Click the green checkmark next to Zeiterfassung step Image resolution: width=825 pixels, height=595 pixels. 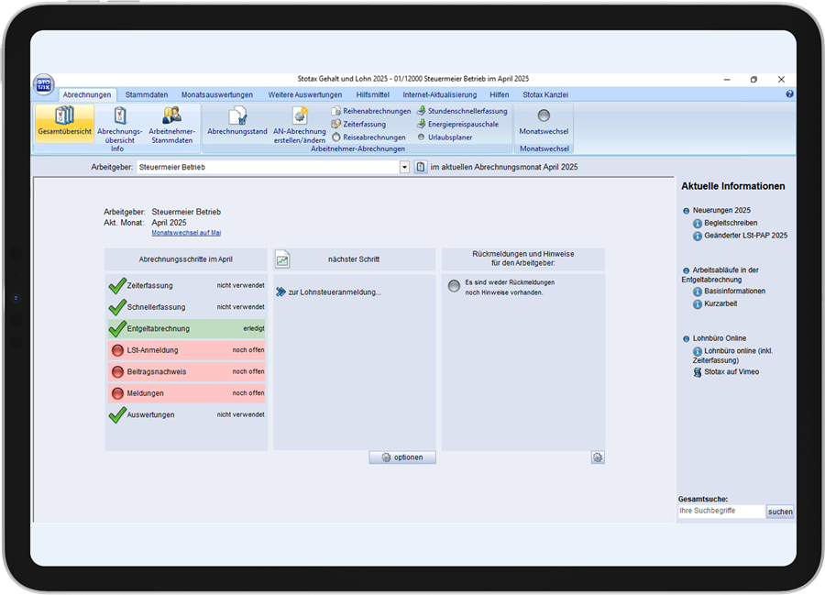click(117, 285)
